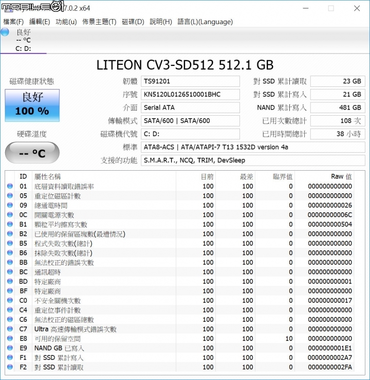This screenshot has height=380, width=370.
Task: Select the 不安全關機次數 attribute row
Action: [179, 300]
